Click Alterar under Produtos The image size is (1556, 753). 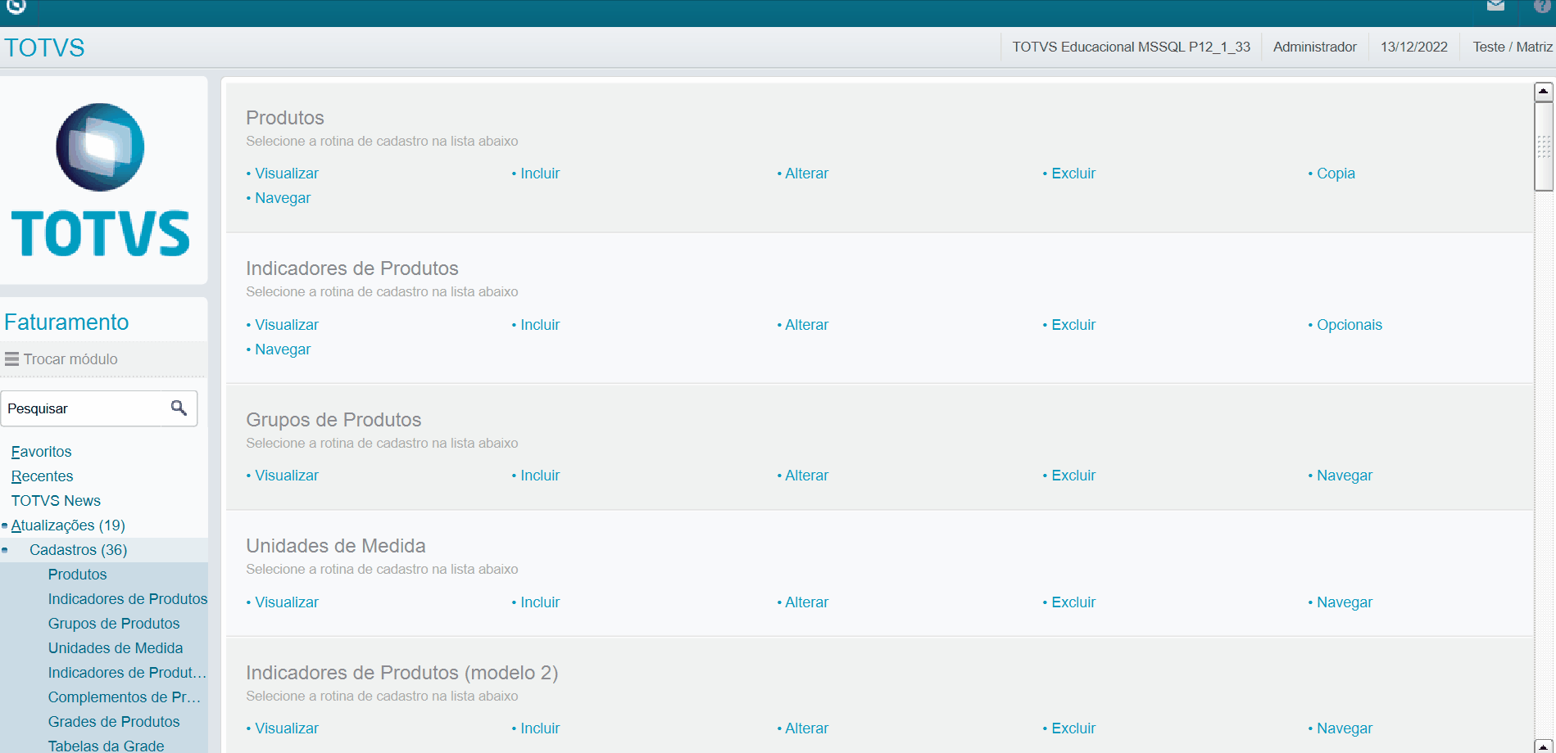807,174
